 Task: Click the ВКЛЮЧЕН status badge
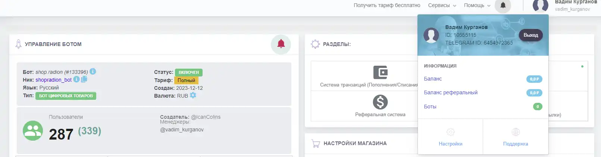click(189, 72)
